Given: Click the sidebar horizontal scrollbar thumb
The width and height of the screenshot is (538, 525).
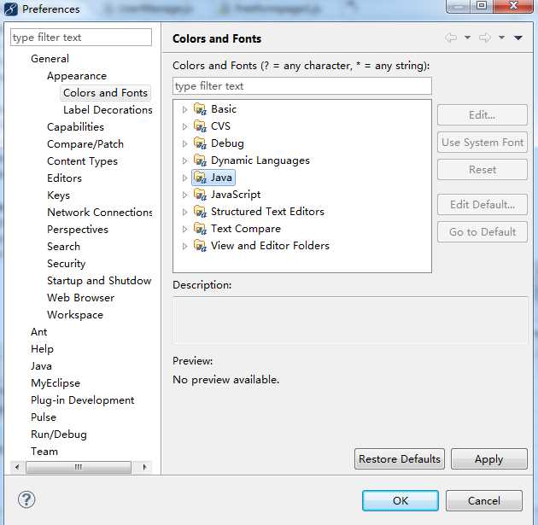Looking at the screenshot, I should [x=79, y=467].
